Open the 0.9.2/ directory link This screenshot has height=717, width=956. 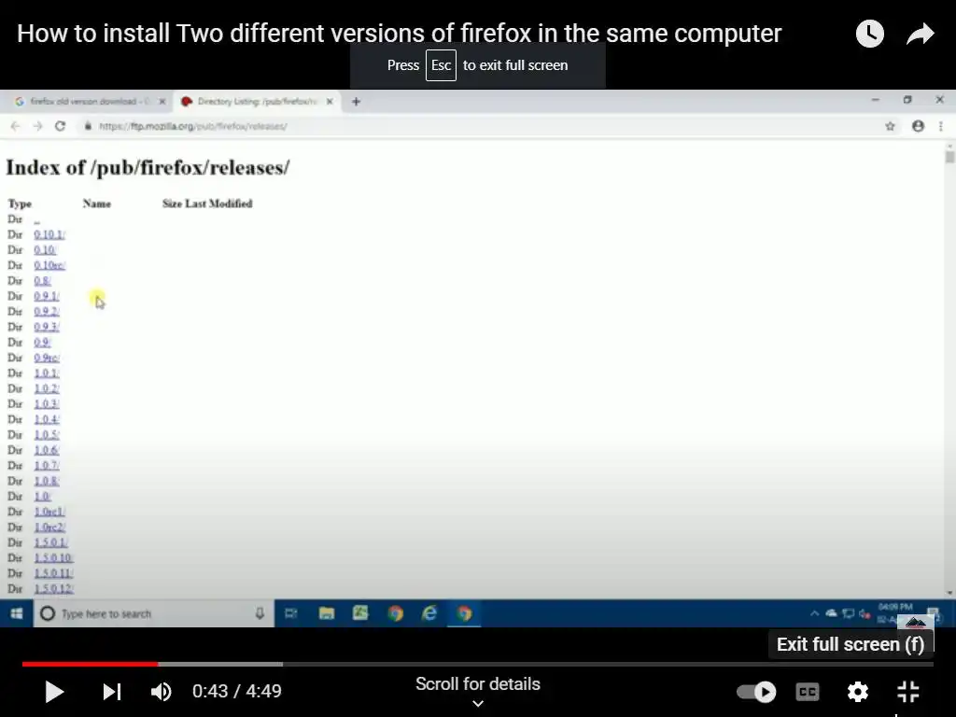[x=47, y=312]
